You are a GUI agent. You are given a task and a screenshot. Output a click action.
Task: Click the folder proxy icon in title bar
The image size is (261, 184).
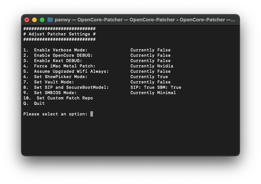pyautogui.click(x=50, y=20)
